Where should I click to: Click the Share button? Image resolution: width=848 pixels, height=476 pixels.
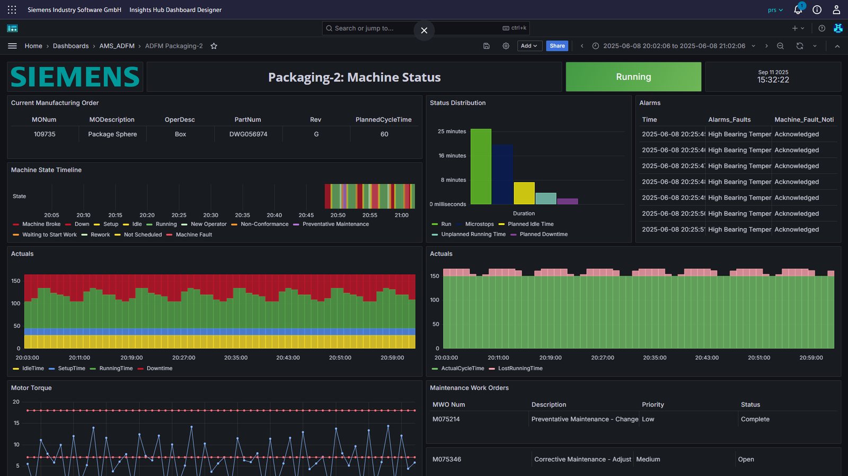[x=557, y=46]
